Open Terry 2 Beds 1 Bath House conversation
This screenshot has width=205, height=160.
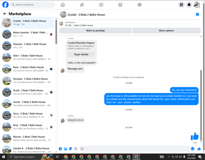[27, 115]
